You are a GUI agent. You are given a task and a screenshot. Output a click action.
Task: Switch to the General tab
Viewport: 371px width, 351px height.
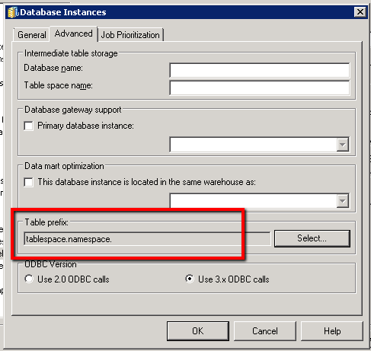pos(32,35)
